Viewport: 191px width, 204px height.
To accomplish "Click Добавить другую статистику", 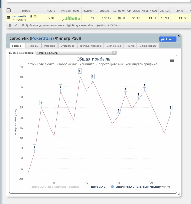I will 43,25.
